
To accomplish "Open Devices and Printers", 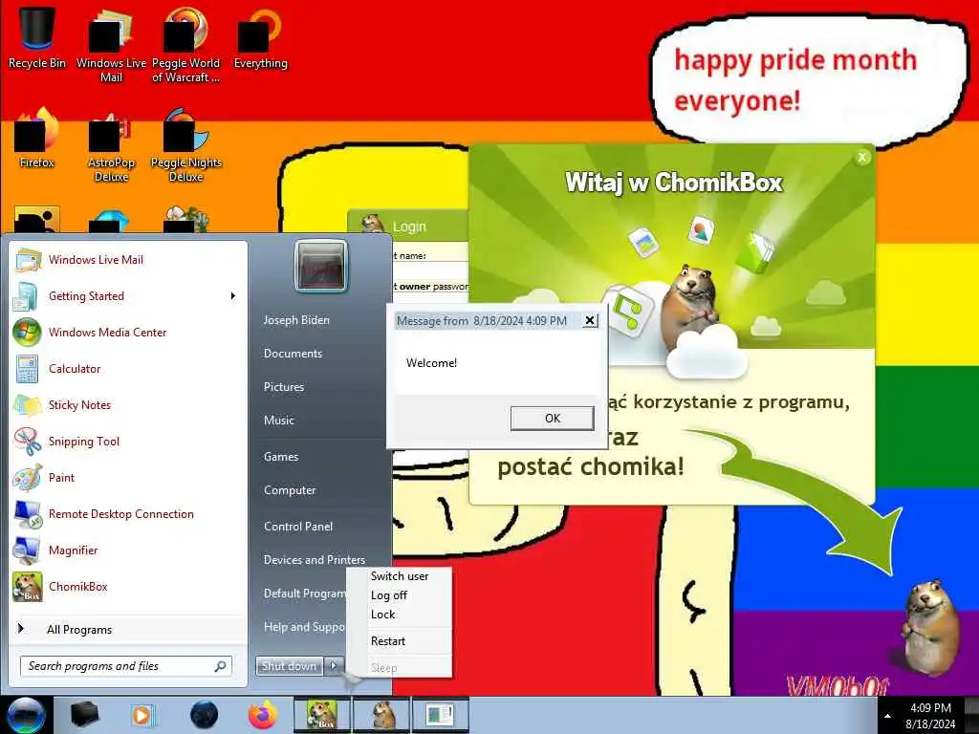I will pyautogui.click(x=314, y=560).
